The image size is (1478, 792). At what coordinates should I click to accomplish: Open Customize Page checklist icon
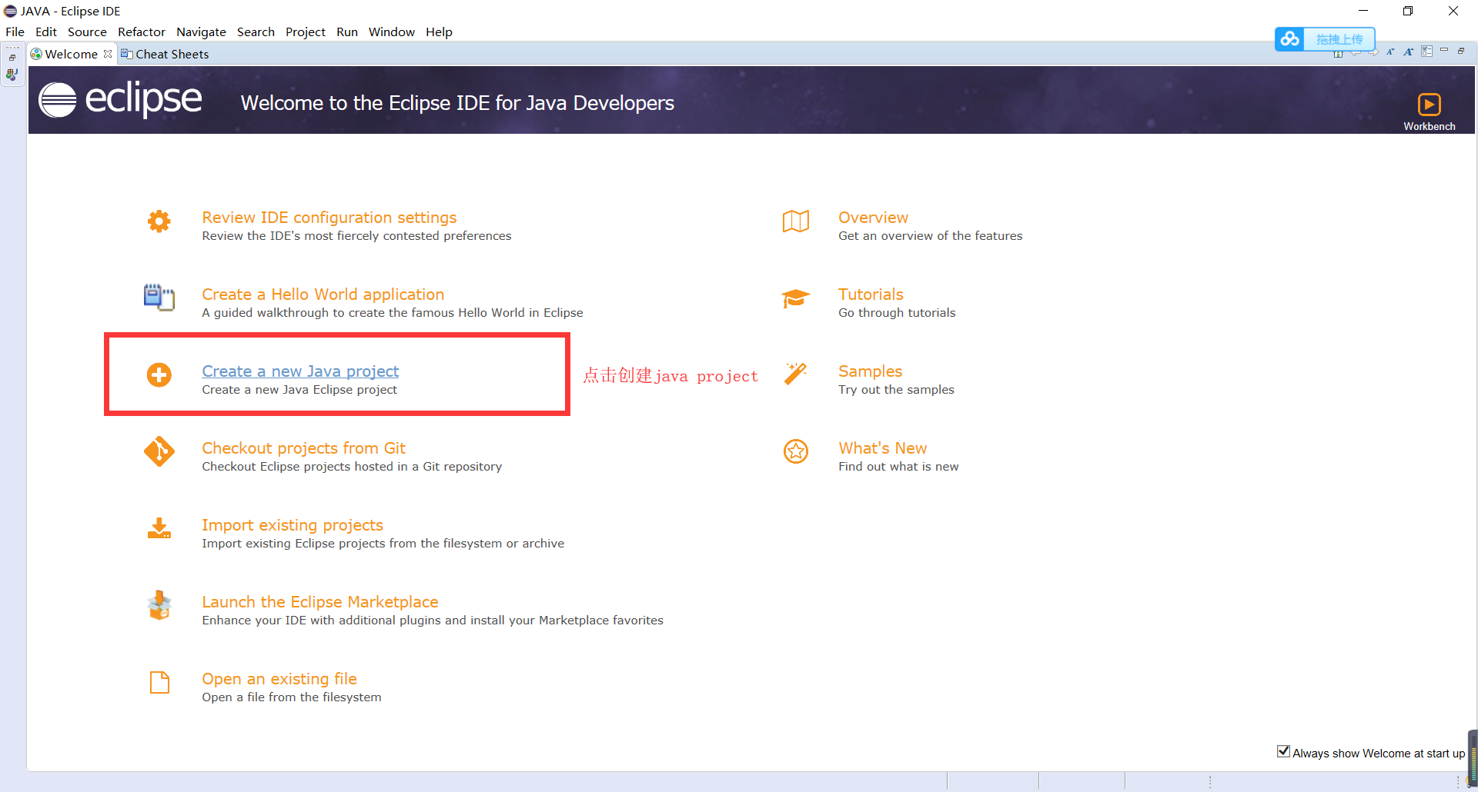point(1426,52)
